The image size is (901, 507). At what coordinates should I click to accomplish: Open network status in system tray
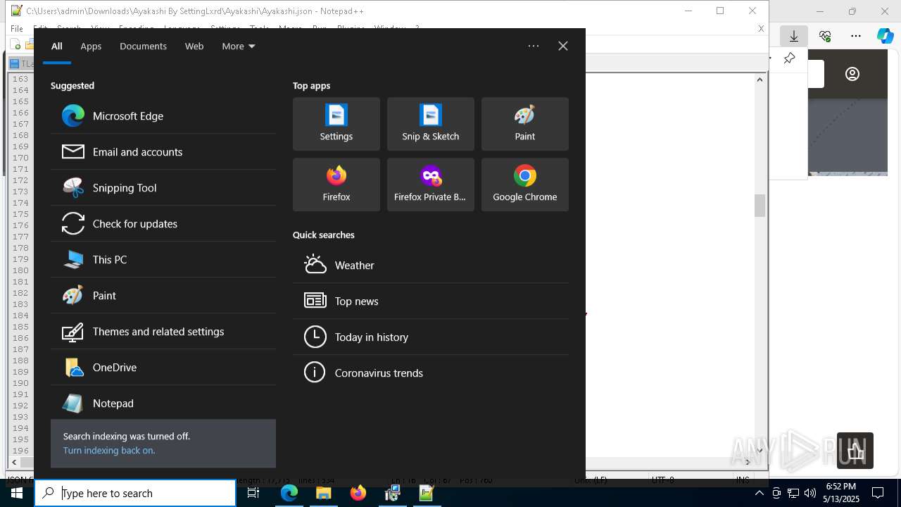click(x=793, y=493)
